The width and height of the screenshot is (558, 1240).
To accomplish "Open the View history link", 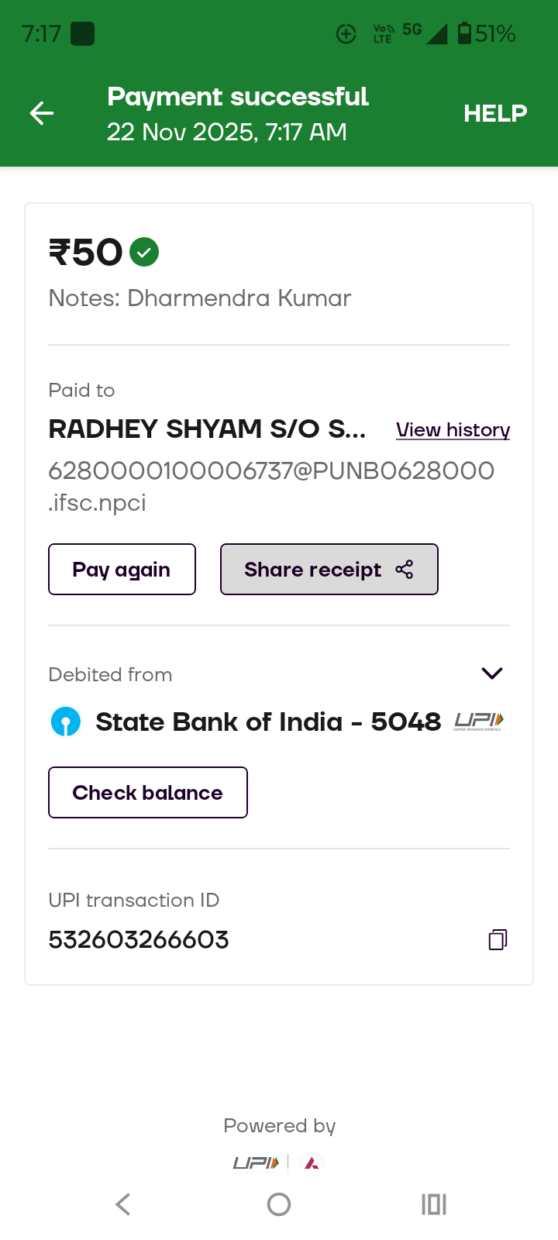I will point(453,430).
